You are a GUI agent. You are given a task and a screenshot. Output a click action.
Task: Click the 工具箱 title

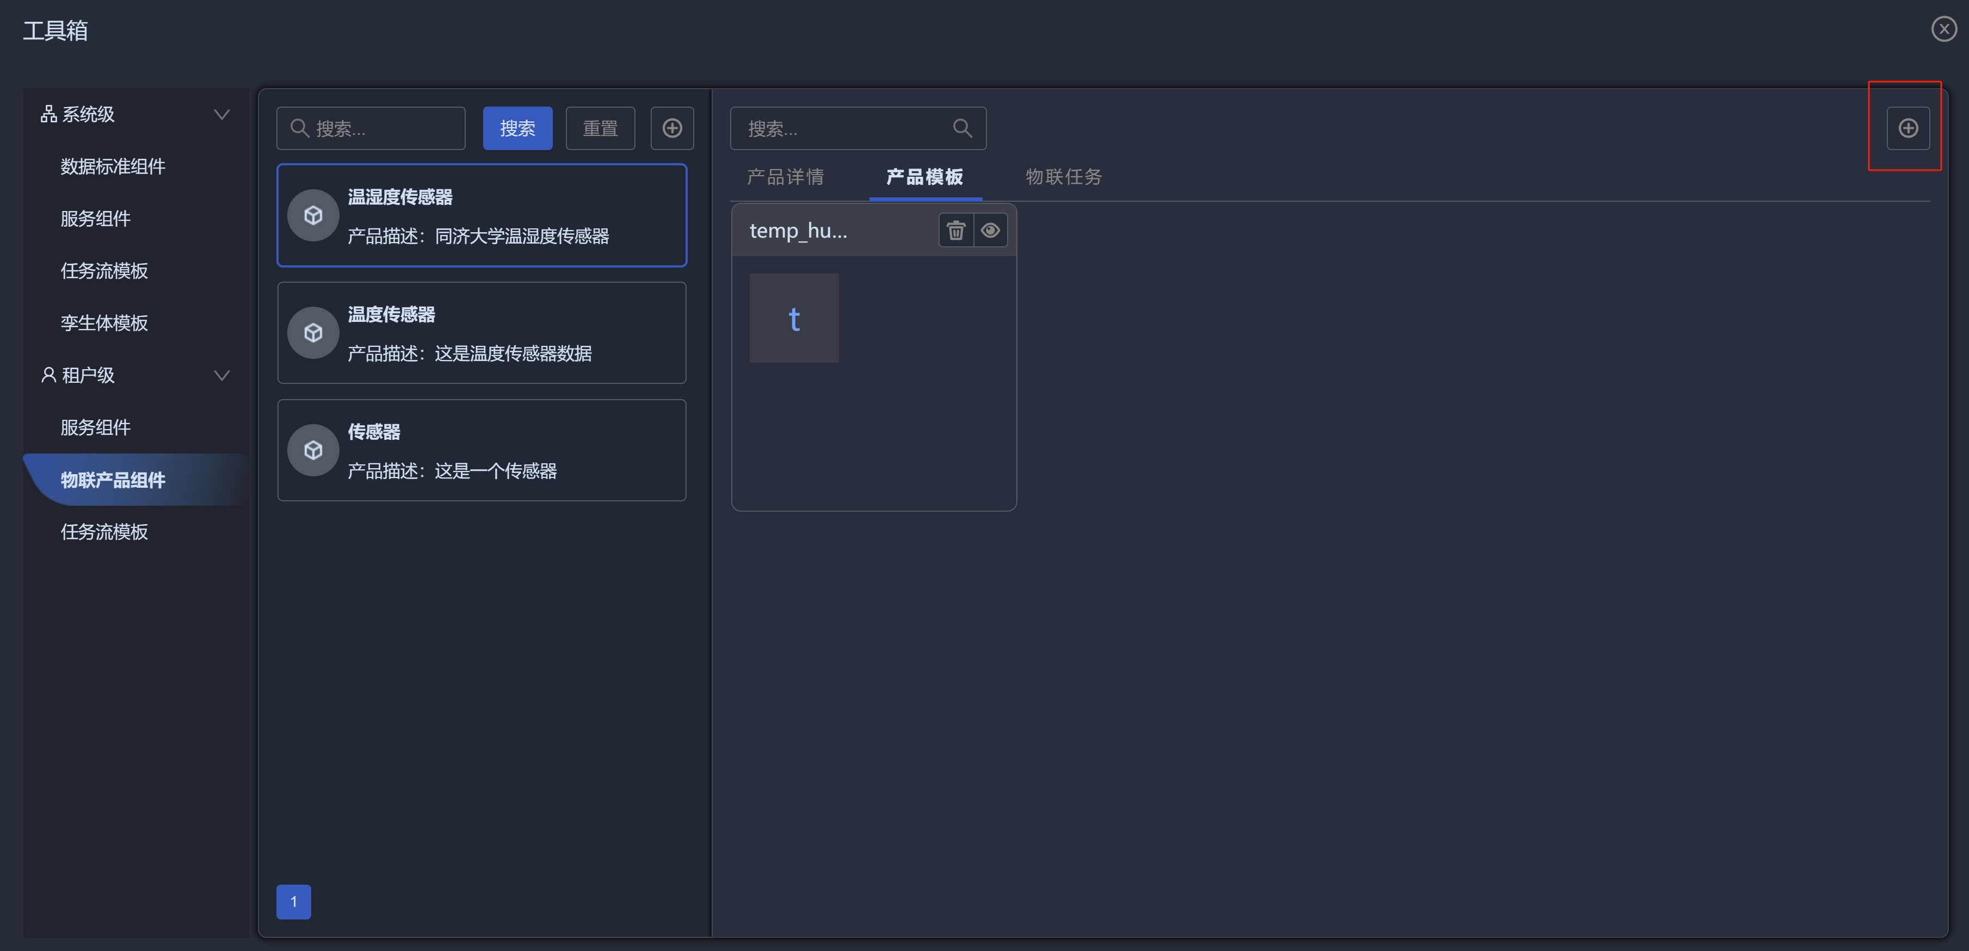tap(55, 30)
